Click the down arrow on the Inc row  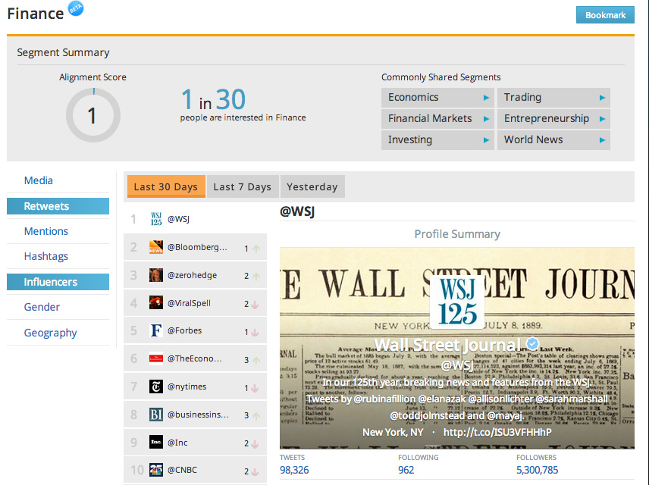[x=255, y=443]
